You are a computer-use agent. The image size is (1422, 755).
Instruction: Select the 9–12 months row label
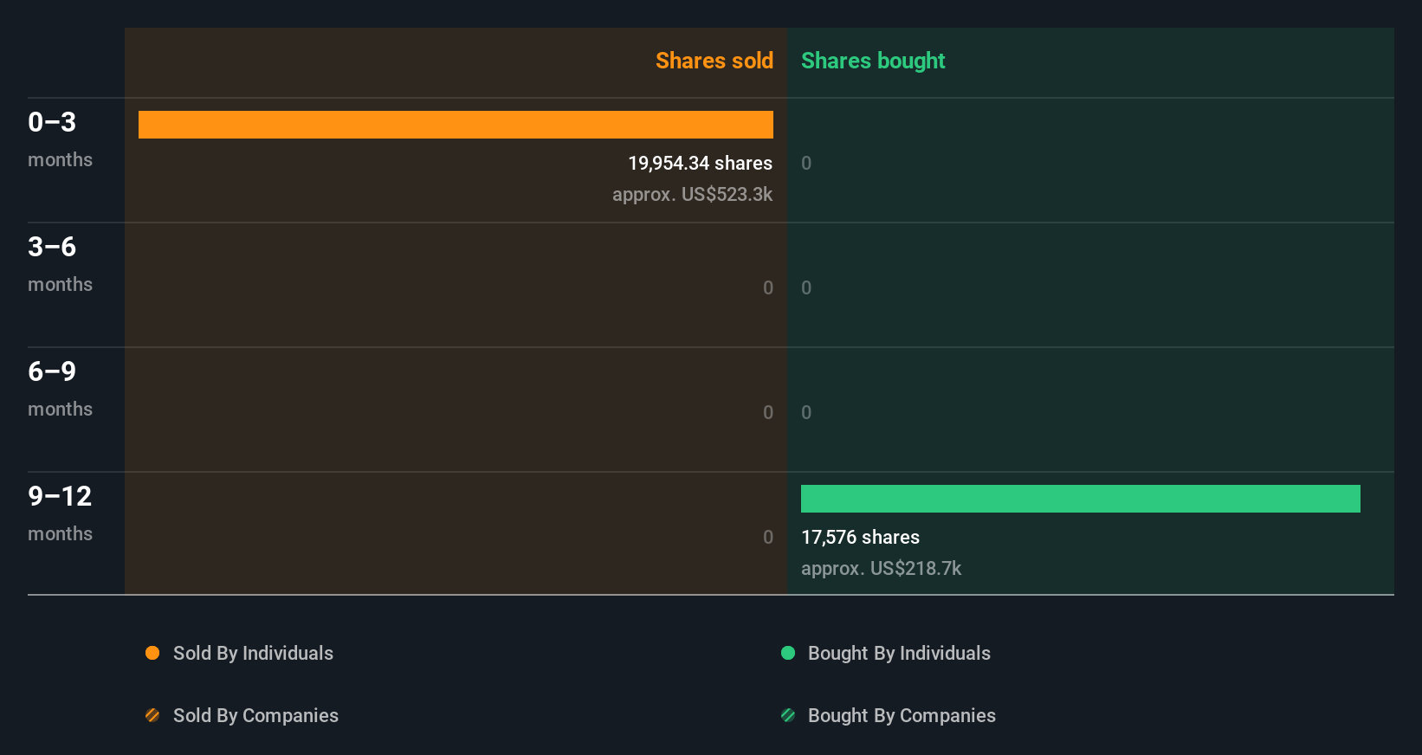pos(60,513)
